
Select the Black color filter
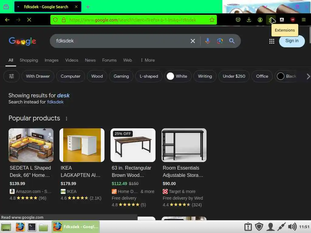click(x=287, y=76)
